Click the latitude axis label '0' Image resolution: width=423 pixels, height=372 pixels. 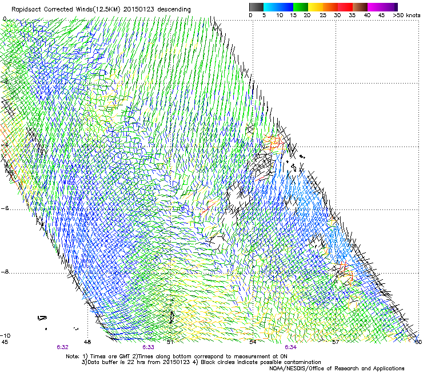5,19
